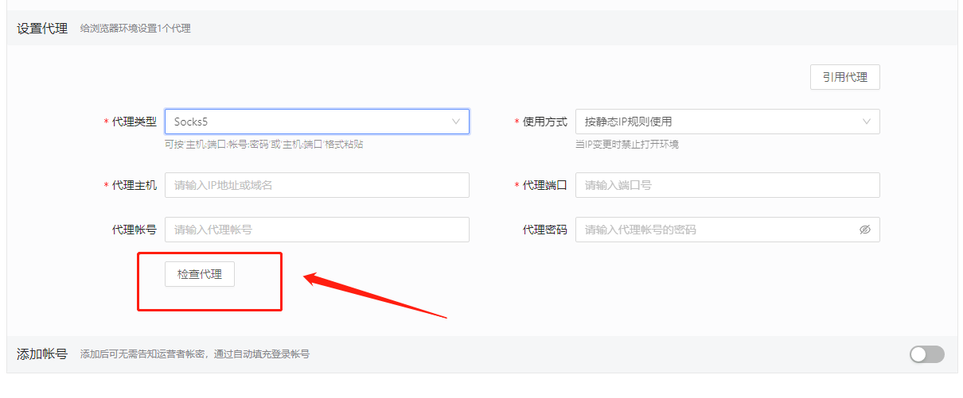The height and width of the screenshot is (398, 963).
Task: Click the 检查代理 button
Action: click(200, 274)
